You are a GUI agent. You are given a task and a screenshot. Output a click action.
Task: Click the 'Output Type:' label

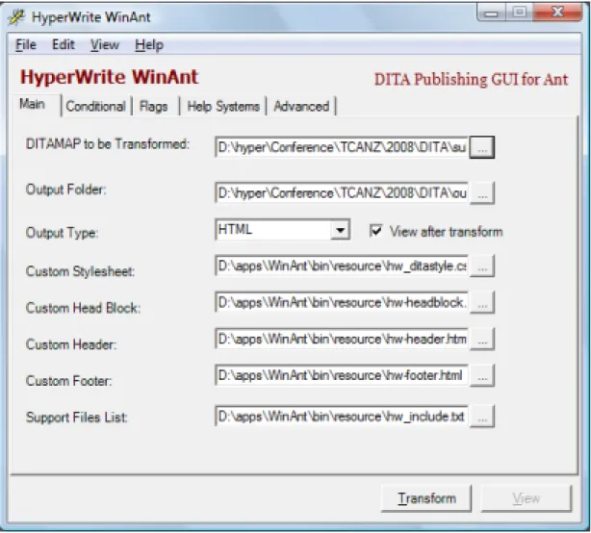[63, 233]
